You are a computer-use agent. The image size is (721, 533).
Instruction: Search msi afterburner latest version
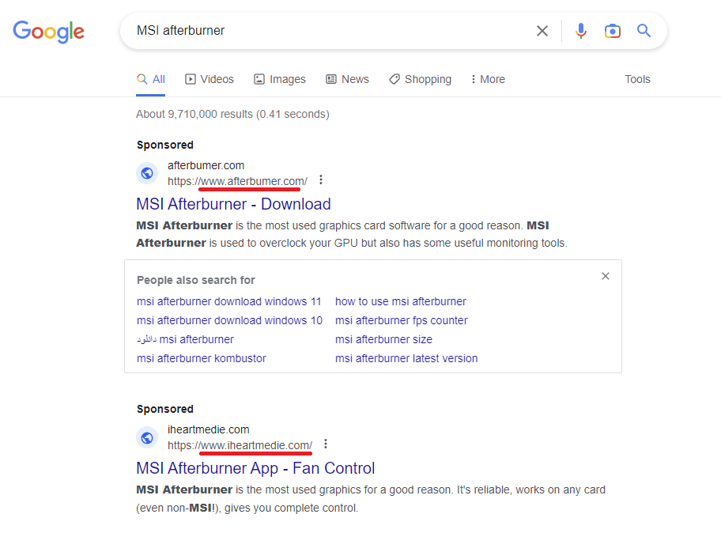(406, 358)
